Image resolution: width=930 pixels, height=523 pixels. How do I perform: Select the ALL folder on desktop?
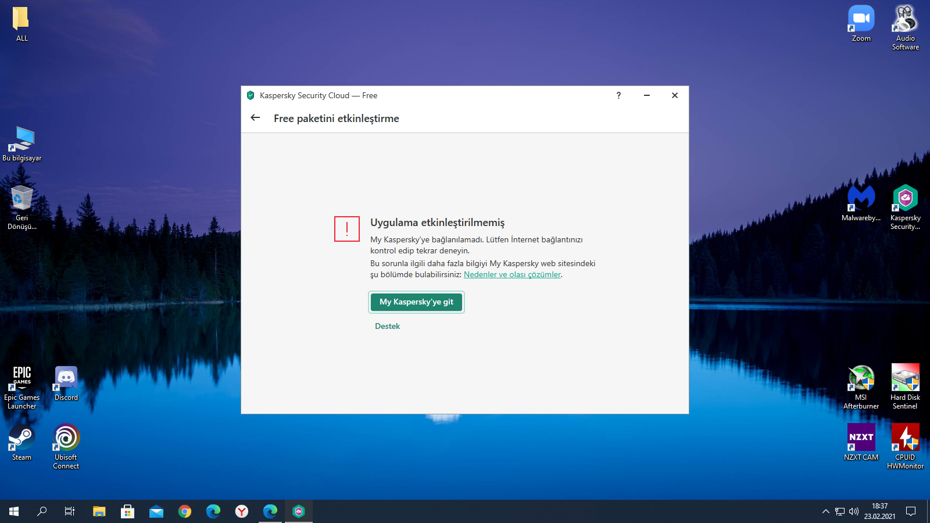click(22, 24)
